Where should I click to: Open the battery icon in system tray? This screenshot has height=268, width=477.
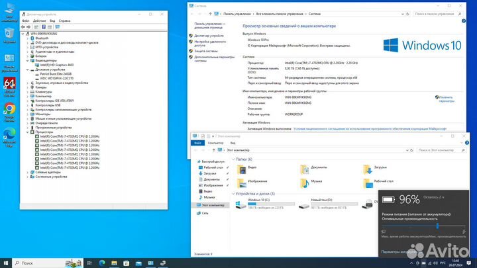(x=423, y=263)
